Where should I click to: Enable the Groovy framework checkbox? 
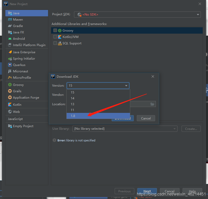[x=55, y=30]
